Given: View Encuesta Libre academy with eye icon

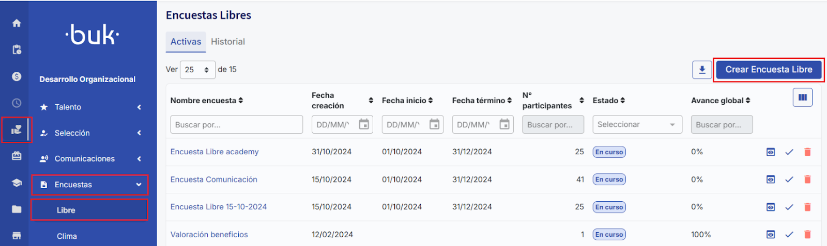Looking at the screenshot, I should point(770,152).
